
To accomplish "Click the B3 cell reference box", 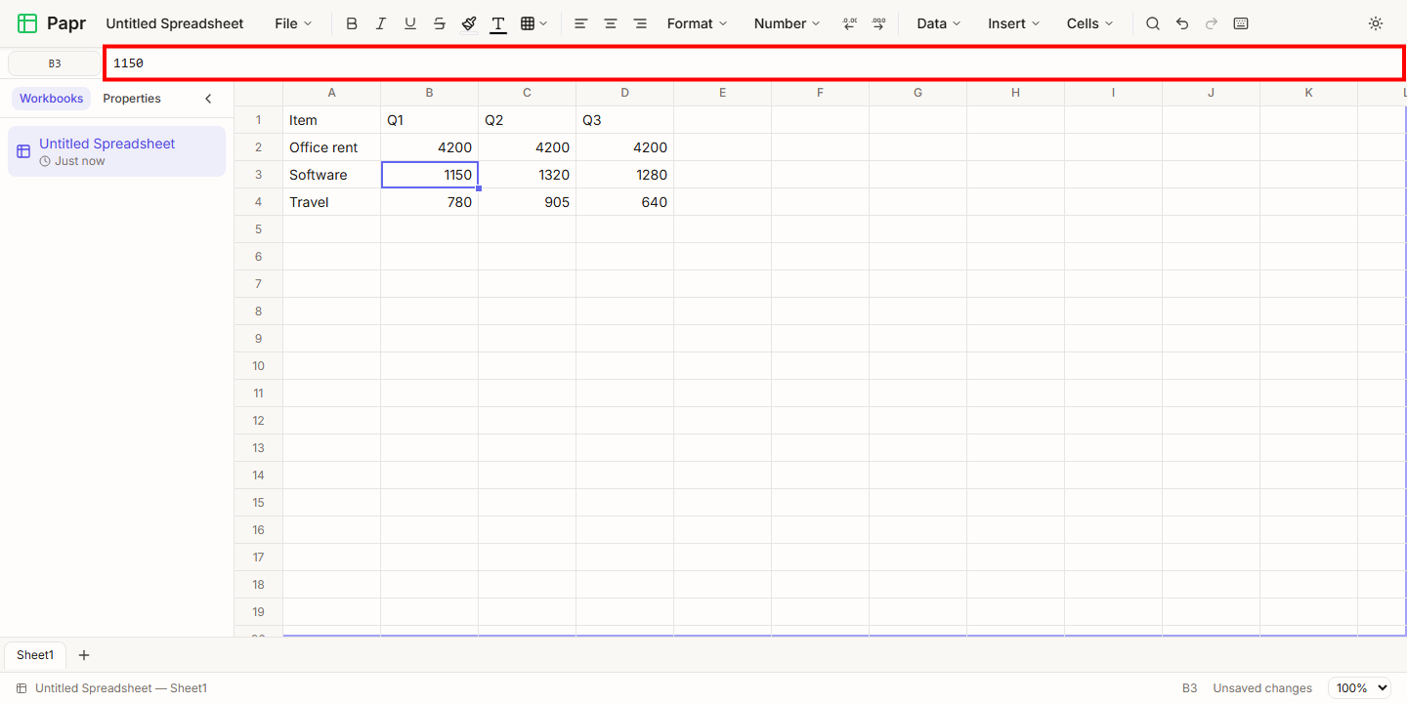I will (55, 63).
